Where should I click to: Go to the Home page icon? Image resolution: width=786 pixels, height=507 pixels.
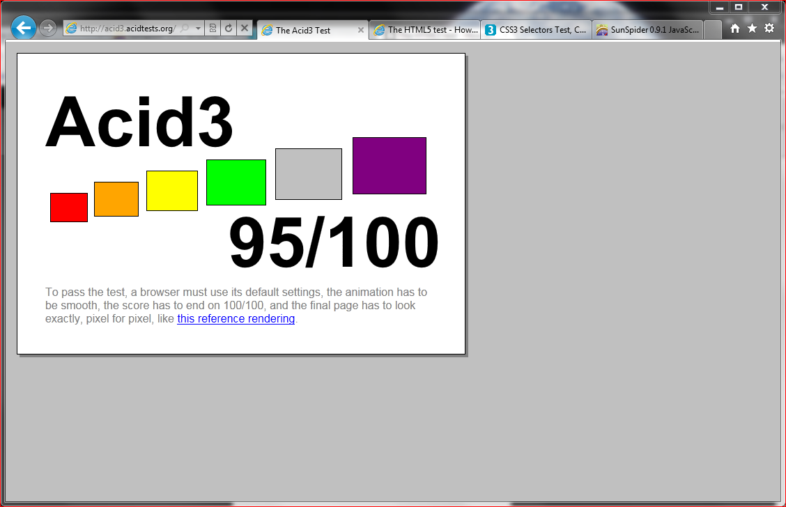click(735, 29)
